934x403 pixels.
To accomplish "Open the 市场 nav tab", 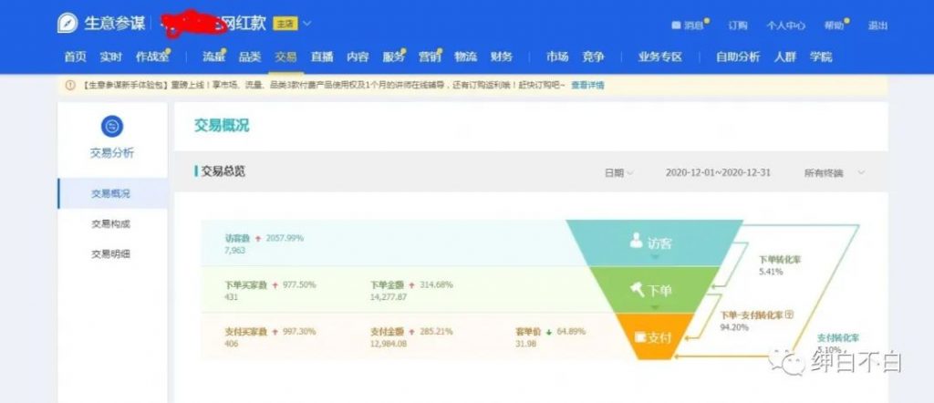I will 557,57.
